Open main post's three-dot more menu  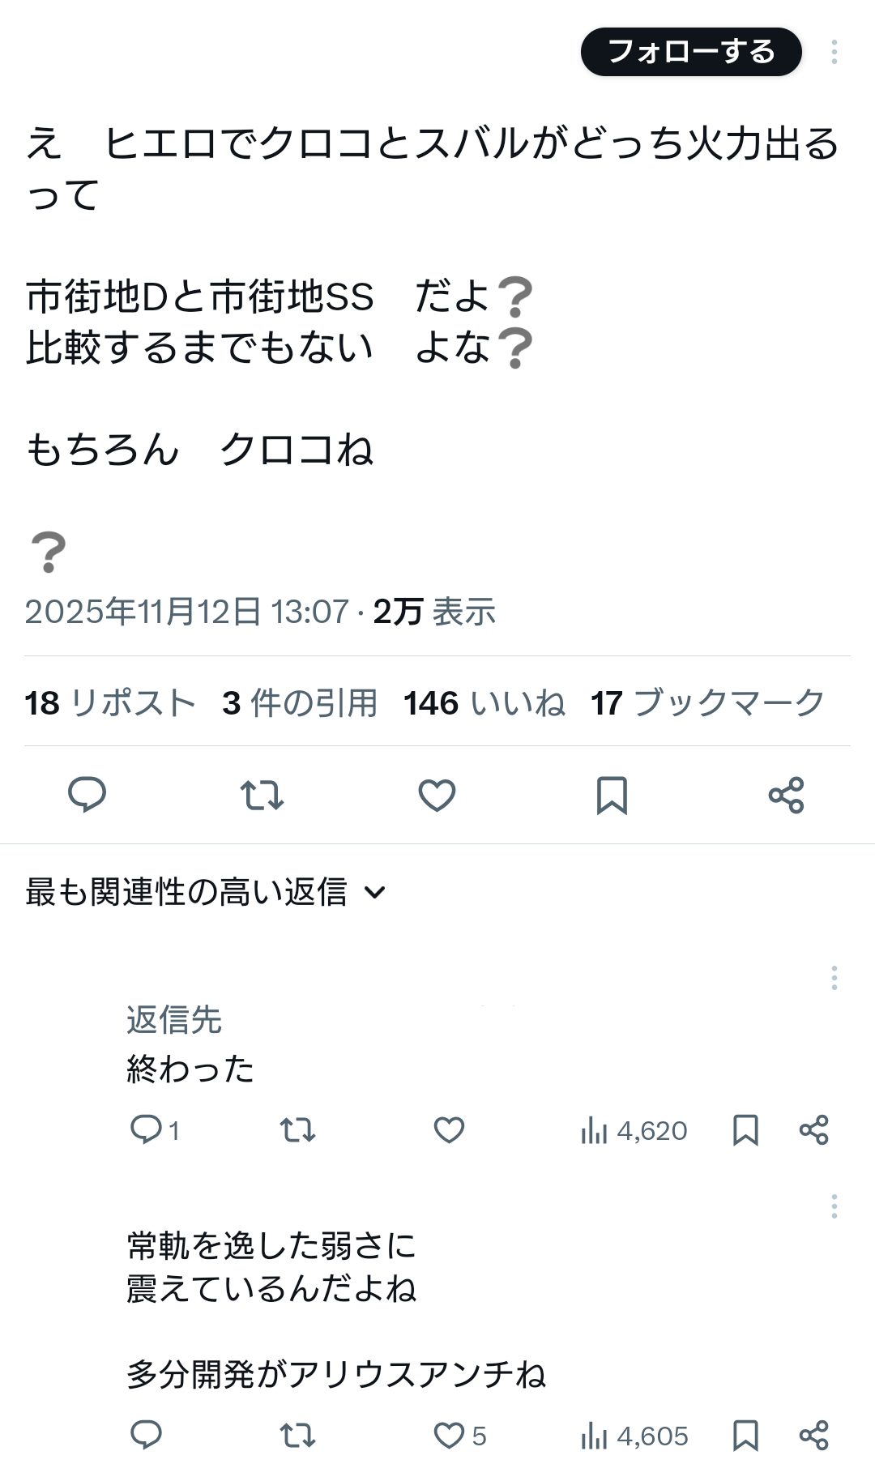[834, 52]
